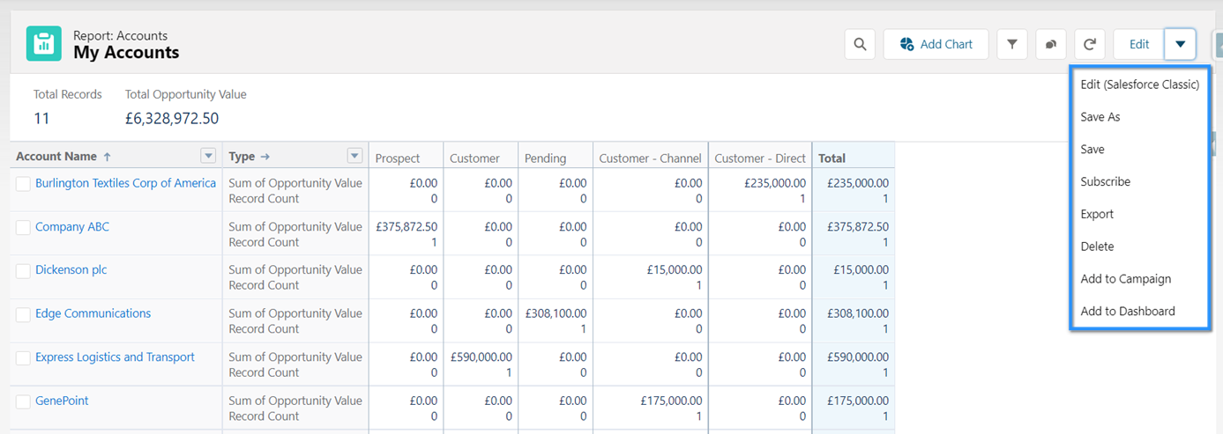
Task: Select the Dickenson plc row checkbox
Action: (x=24, y=271)
